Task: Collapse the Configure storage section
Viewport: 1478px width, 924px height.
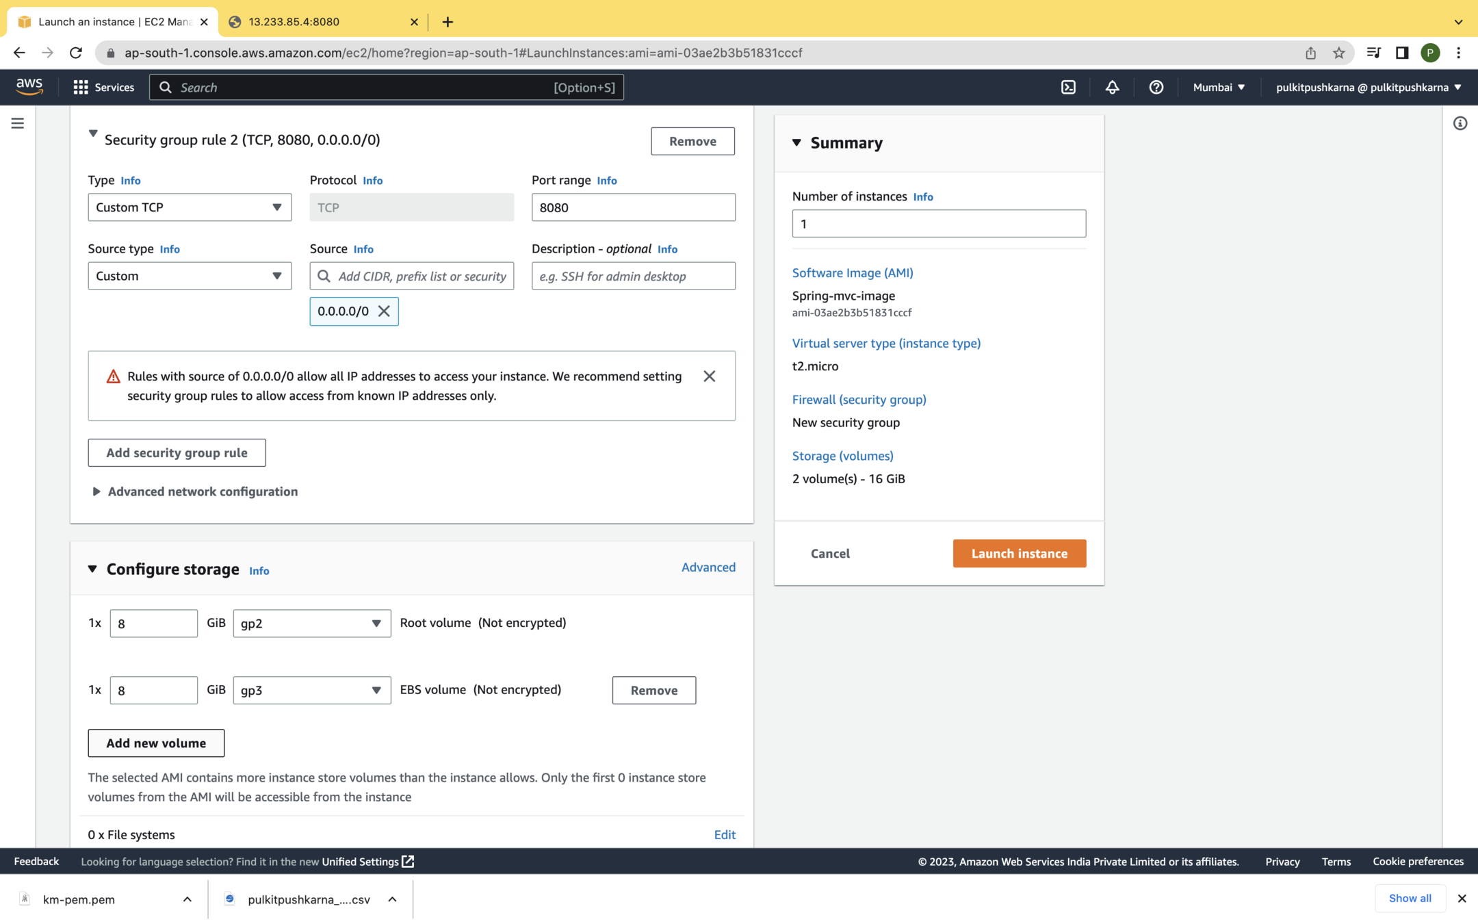Action: click(x=92, y=569)
